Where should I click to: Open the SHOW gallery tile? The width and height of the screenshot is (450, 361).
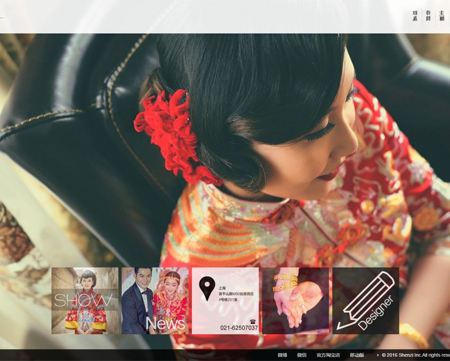click(x=85, y=301)
